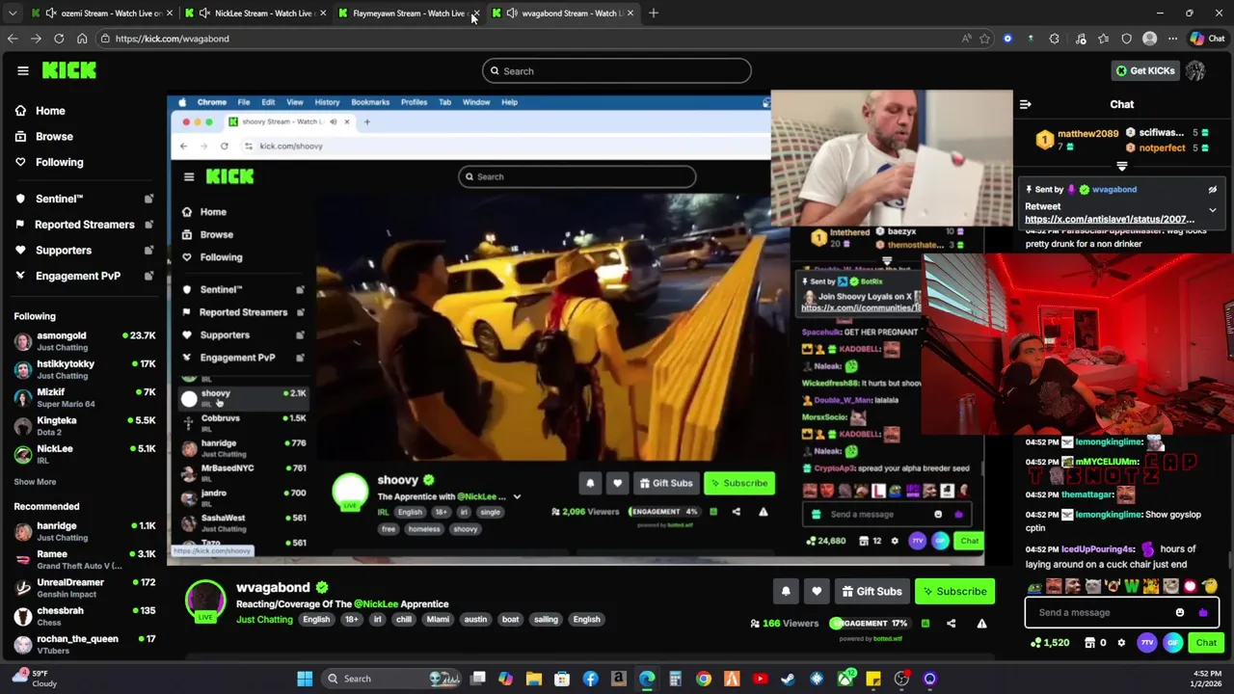
Task: Click notification bell for wvagabond
Action: pyautogui.click(x=786, y=591)
